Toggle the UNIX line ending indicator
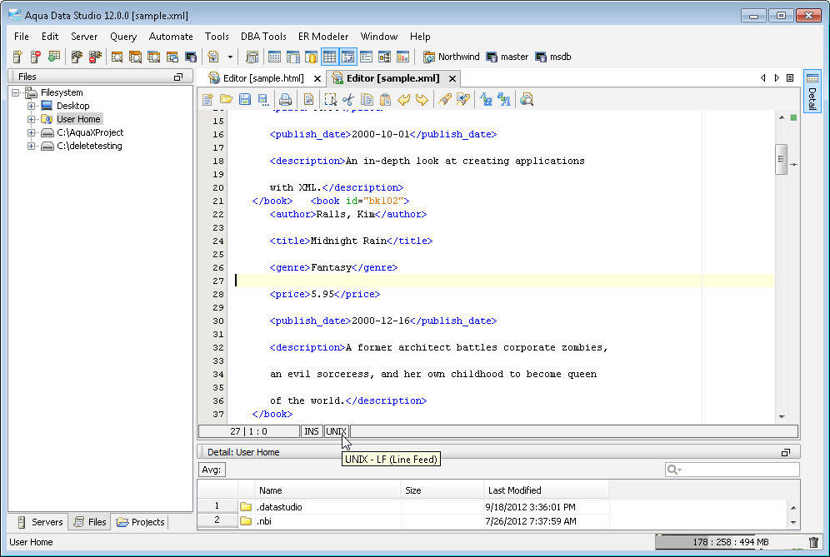This screenshot has height=557, width=830. pyautogui.click(x=336, y=431)
